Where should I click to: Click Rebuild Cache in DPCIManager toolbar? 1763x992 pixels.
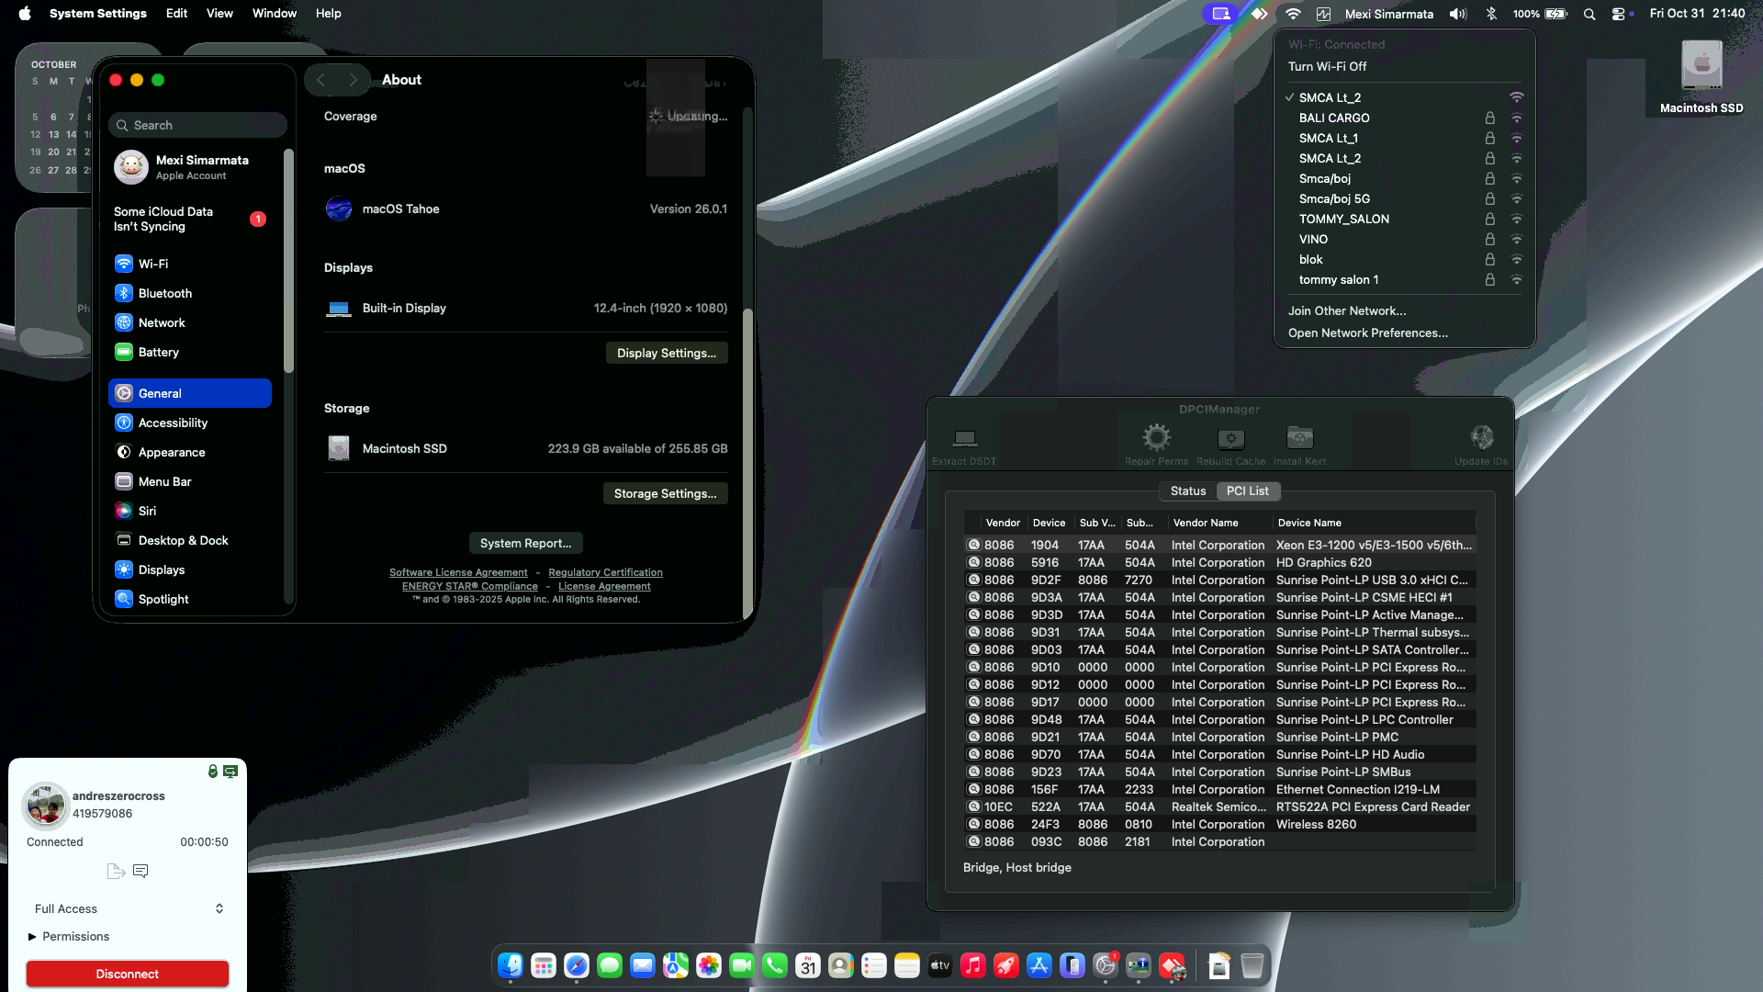[1230, 445]
